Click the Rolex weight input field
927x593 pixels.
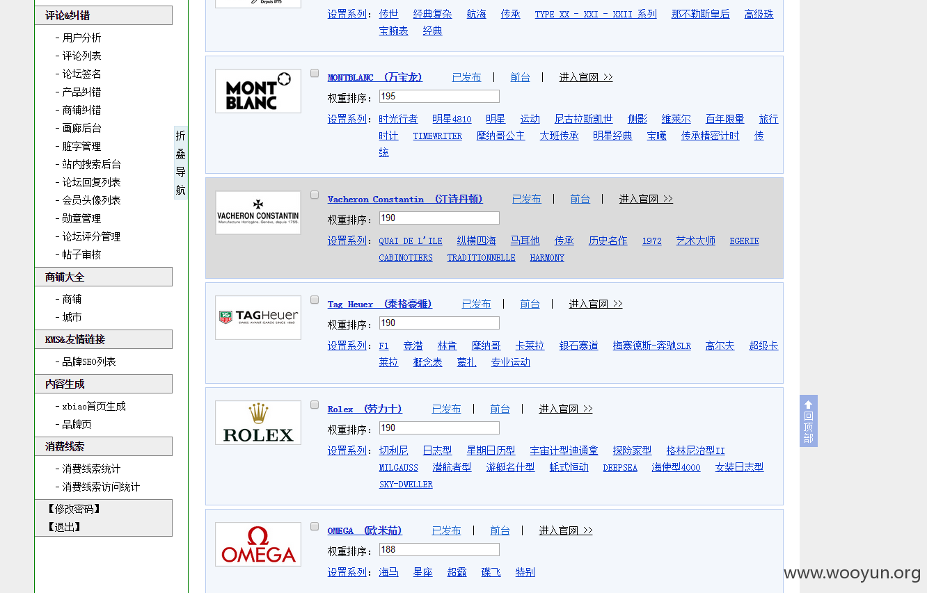click(x=439, y=428)
